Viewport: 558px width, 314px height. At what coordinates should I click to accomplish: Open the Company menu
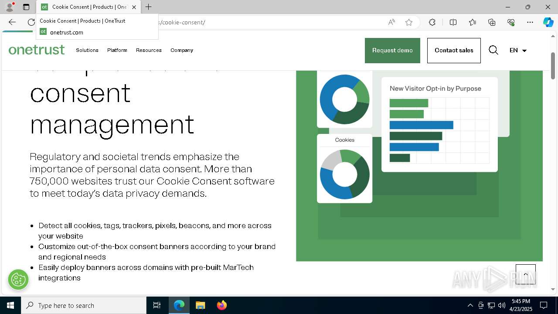point(182,50)
